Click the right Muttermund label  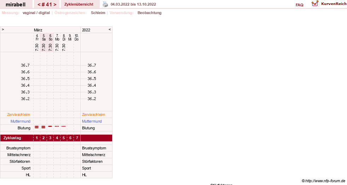pos(92,121)
